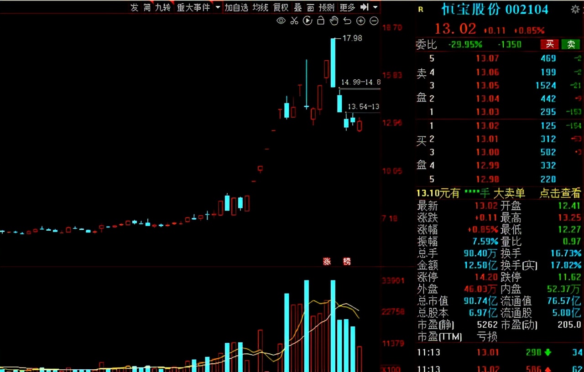The image size is (584, 372).
Task: Toggle the padlock chart lock icon
Action: tap(321, 21)
